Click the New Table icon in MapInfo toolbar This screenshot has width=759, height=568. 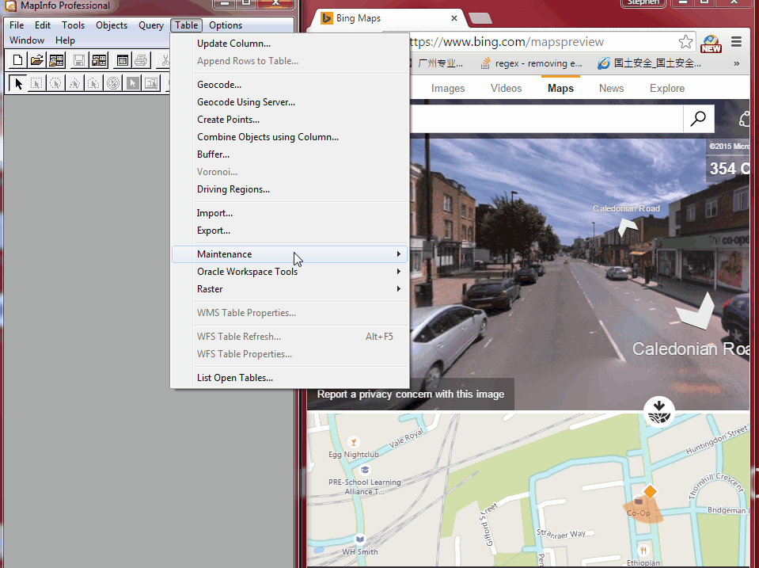(18, 60)
